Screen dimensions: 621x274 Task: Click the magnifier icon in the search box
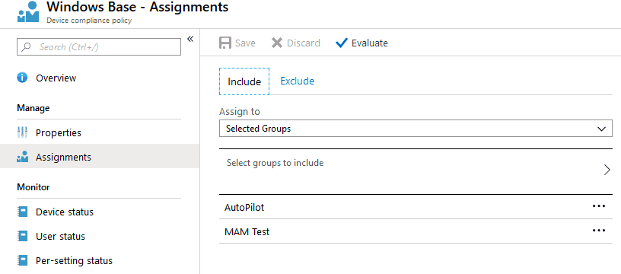coord(26,47)
